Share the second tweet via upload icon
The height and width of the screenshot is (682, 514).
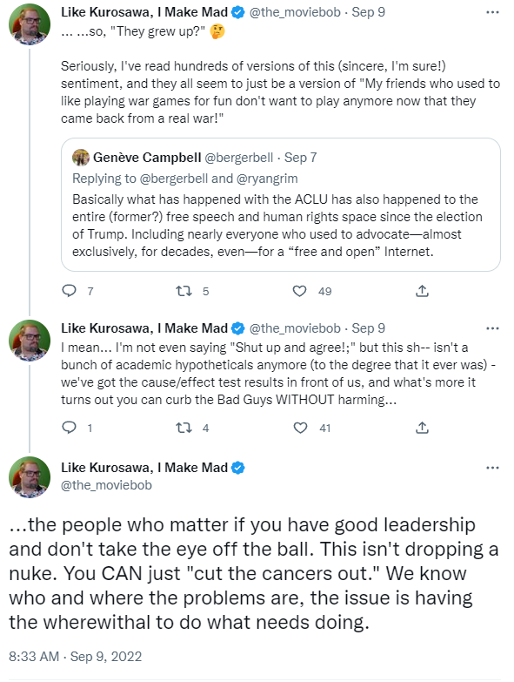422,428
